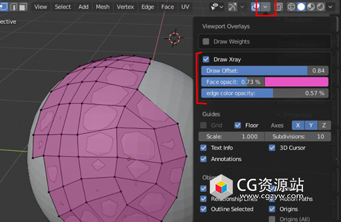The image size is (341, 222).
Task: Uncheck the Origins checkbox
Action: point(272,209)
